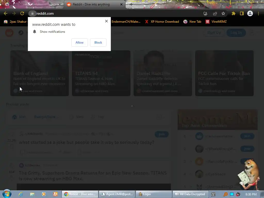Click the browser forward arrow
Image resolution: width=264 pixels, height=198 pixels.
coord(14,13)
